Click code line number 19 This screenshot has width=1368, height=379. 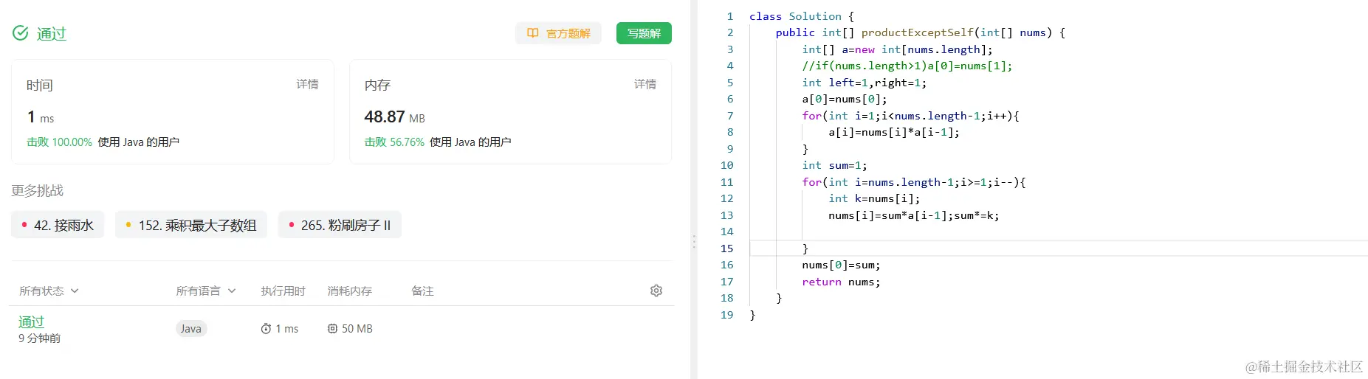727,315
